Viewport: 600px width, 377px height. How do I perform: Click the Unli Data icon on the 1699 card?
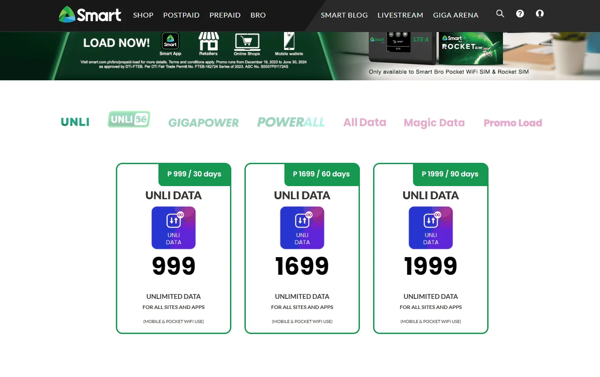click(302, 228)
